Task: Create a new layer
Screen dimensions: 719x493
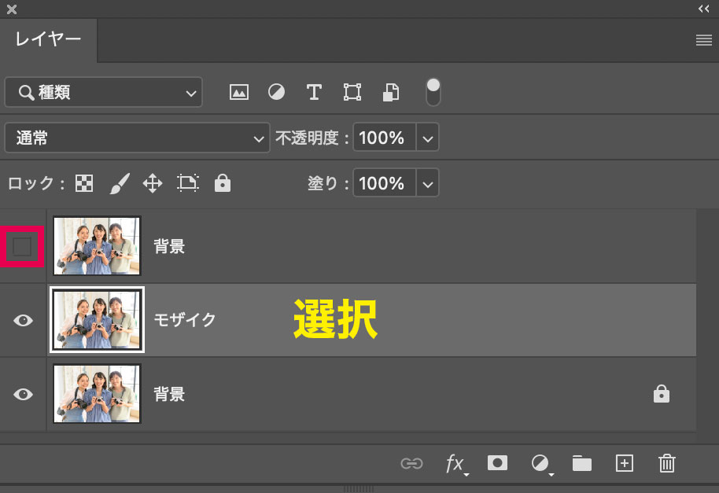Action: pyautogui.click(x=625, y=463)
